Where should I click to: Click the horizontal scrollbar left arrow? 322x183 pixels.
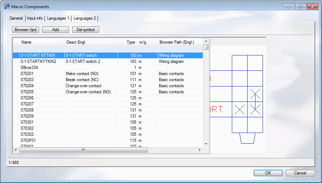(16, 150)
